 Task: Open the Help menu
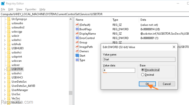pyautogui.click(x=42, y=9)
